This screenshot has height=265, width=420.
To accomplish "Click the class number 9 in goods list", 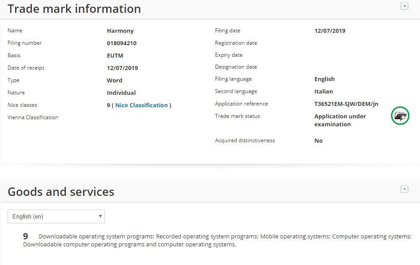I will (26, 237).
